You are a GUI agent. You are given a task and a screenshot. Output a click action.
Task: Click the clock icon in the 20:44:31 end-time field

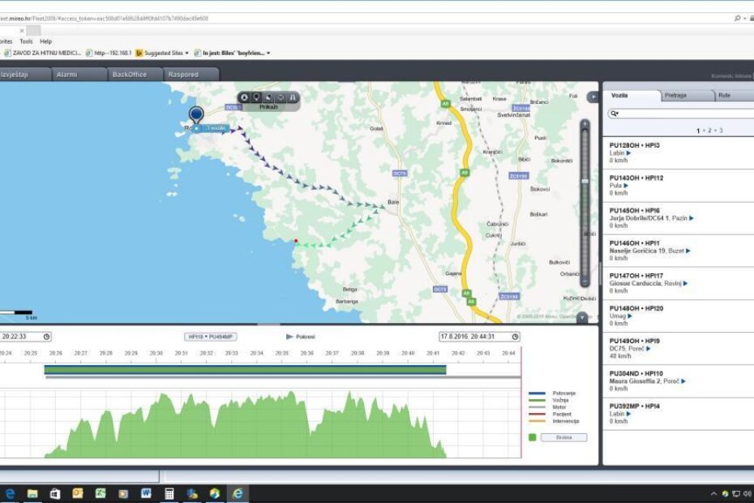(515, 337)
